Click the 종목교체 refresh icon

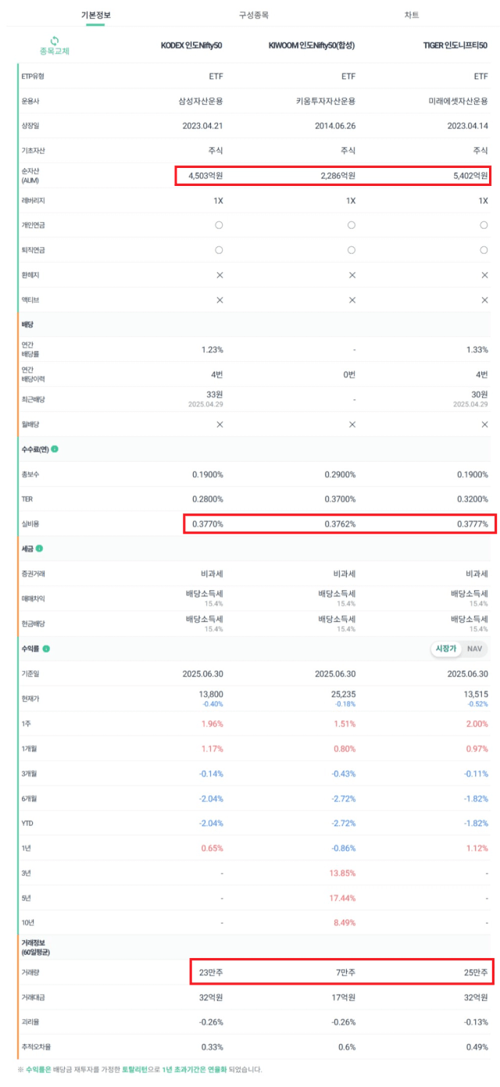click(x=54, y=40)
